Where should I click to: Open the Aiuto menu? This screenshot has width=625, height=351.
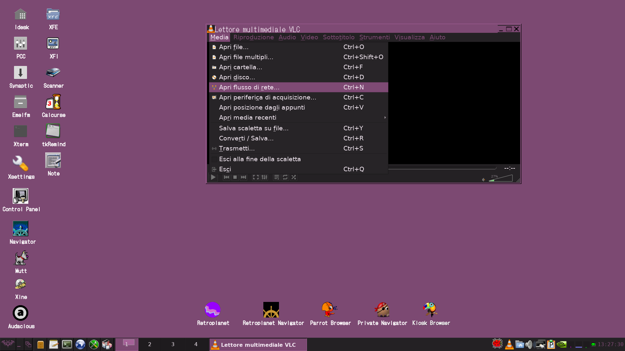(437, 37)
